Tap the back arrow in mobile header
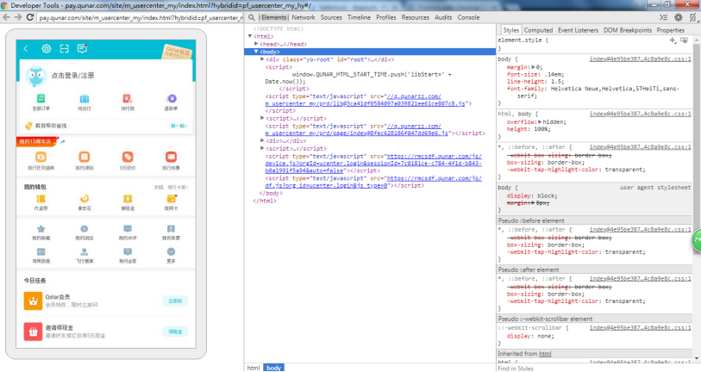This screenshot has height=372, width=701. click(x=26, y=49)
